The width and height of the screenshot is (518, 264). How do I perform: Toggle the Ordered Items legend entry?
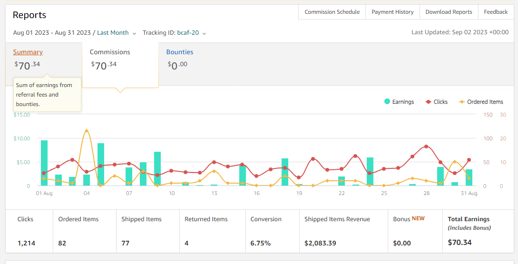coord(481,102)
